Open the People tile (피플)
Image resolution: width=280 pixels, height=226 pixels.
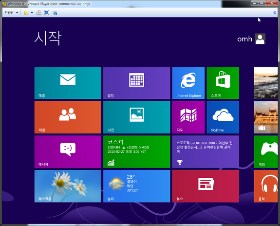[68, 117]
